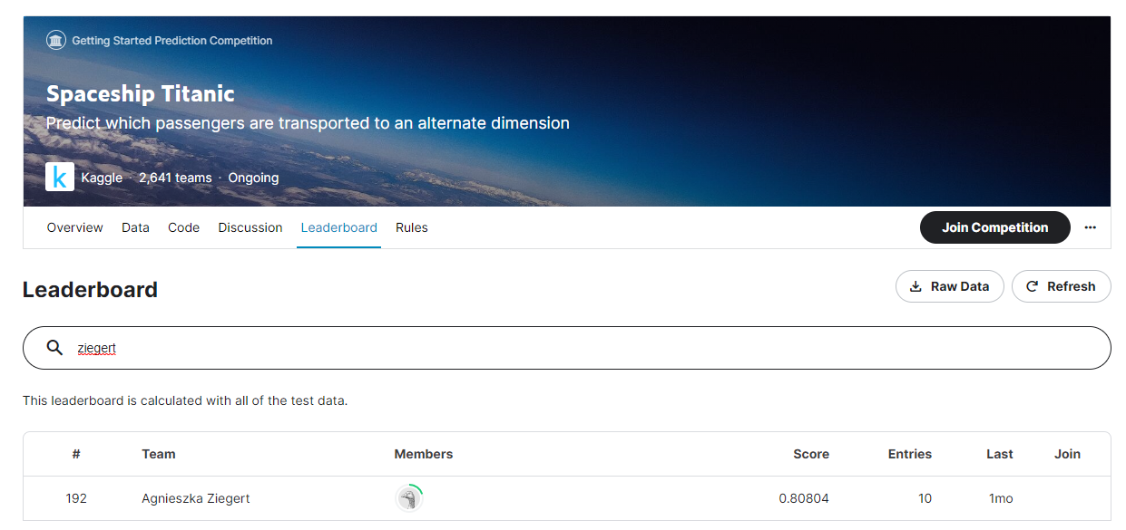Open the Data tab
The height and width of the screenshot is (530, 1126).
[x=135, y=227]
